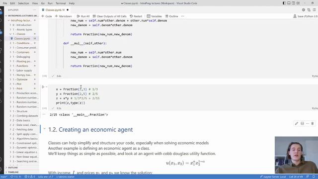Expand the TIMELINE section

[22, 172]
